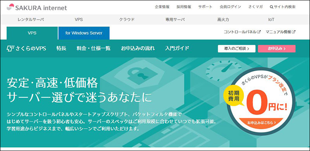The height and width of the screenshot is (151, 310).
Task: Click orange お申込みはこちら banner button
Action: 261,122
